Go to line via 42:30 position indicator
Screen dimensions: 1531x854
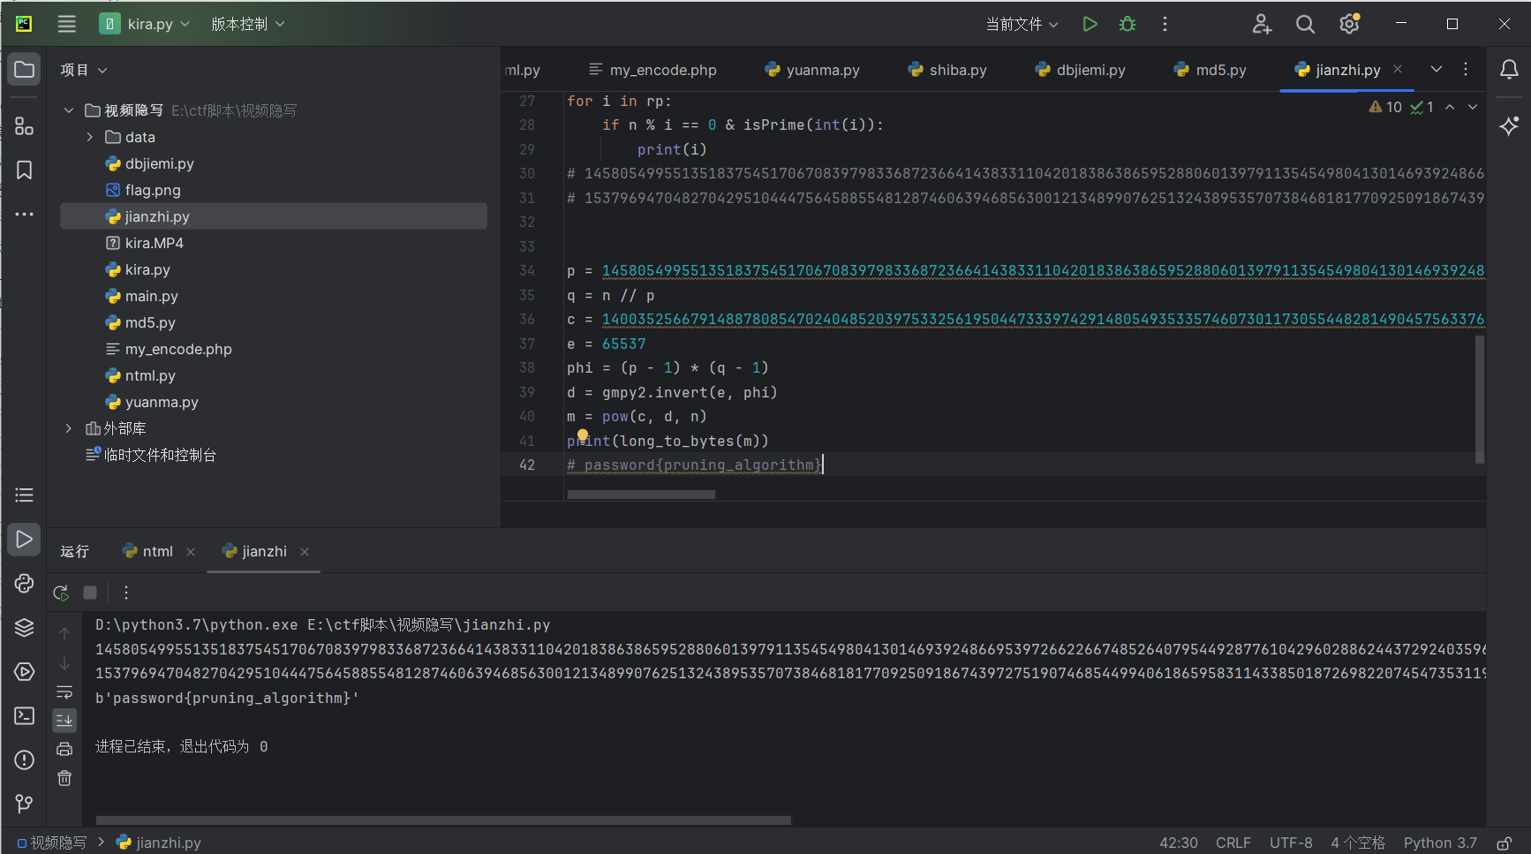pos(1179,843)
